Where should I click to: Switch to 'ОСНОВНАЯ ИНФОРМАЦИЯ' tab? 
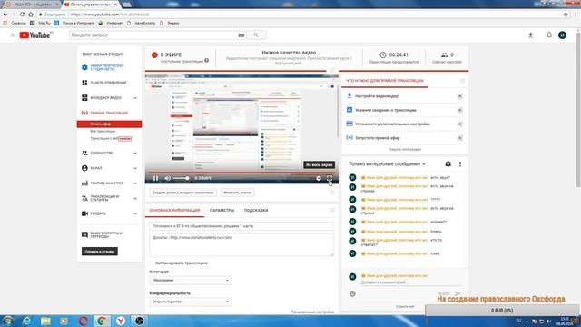click(174, 210)
